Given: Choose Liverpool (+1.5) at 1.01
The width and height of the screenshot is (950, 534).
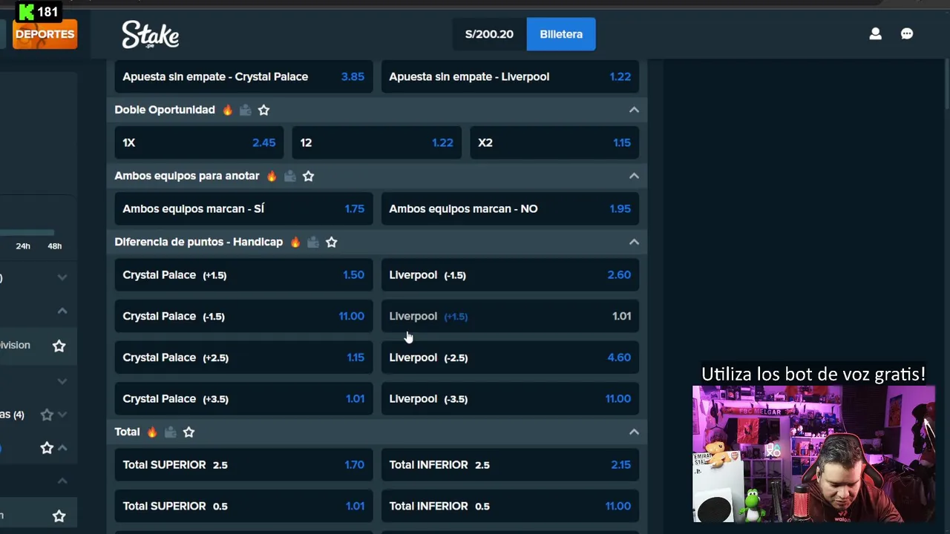Looking at the screenshot, I should 510,316.
